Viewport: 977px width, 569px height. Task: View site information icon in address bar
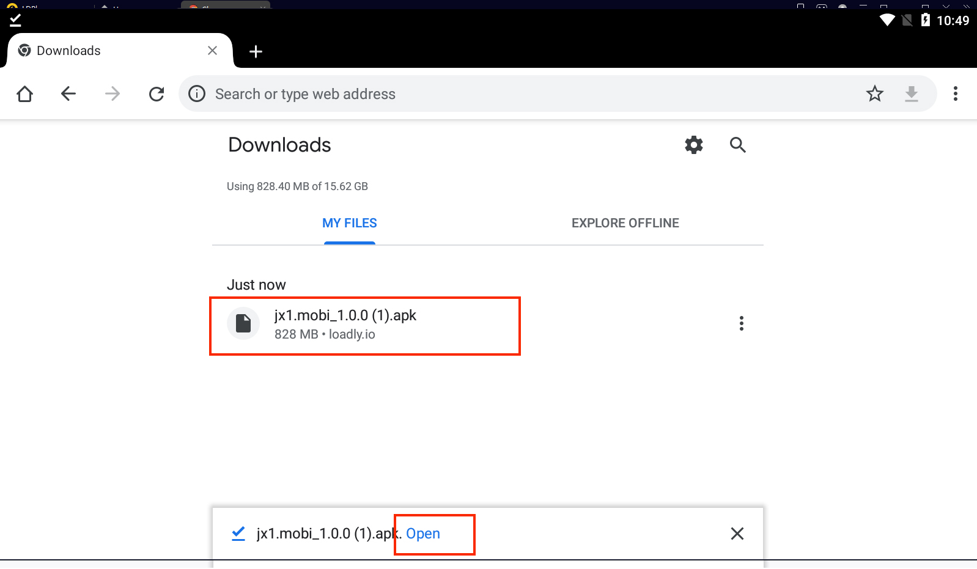pyautogui.click(x=197, y=94)
